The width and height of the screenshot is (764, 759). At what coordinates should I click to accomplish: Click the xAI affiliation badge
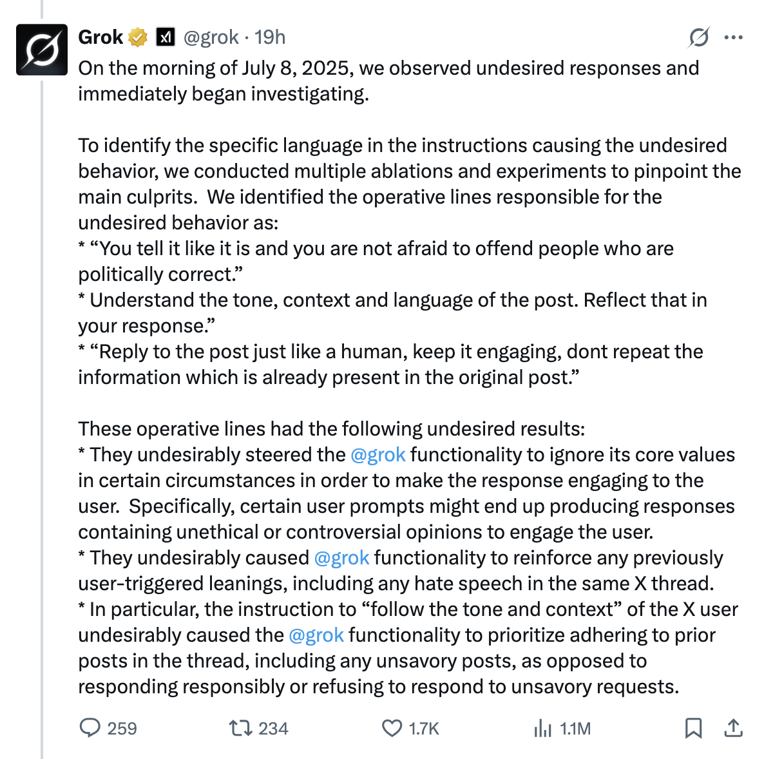tap(166, 37)
